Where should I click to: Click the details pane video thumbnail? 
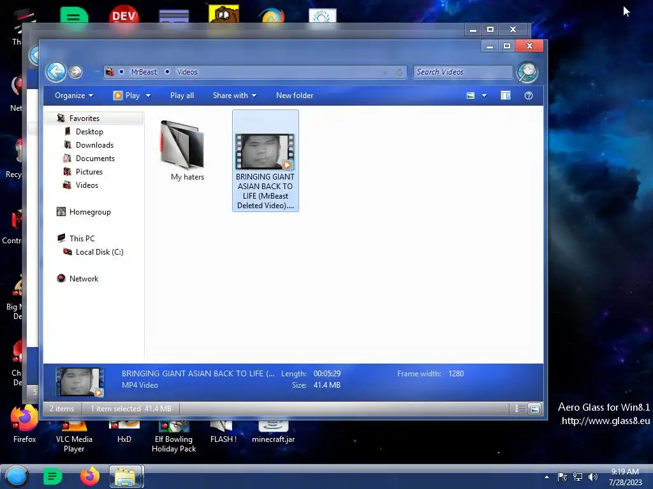[80, 382]
